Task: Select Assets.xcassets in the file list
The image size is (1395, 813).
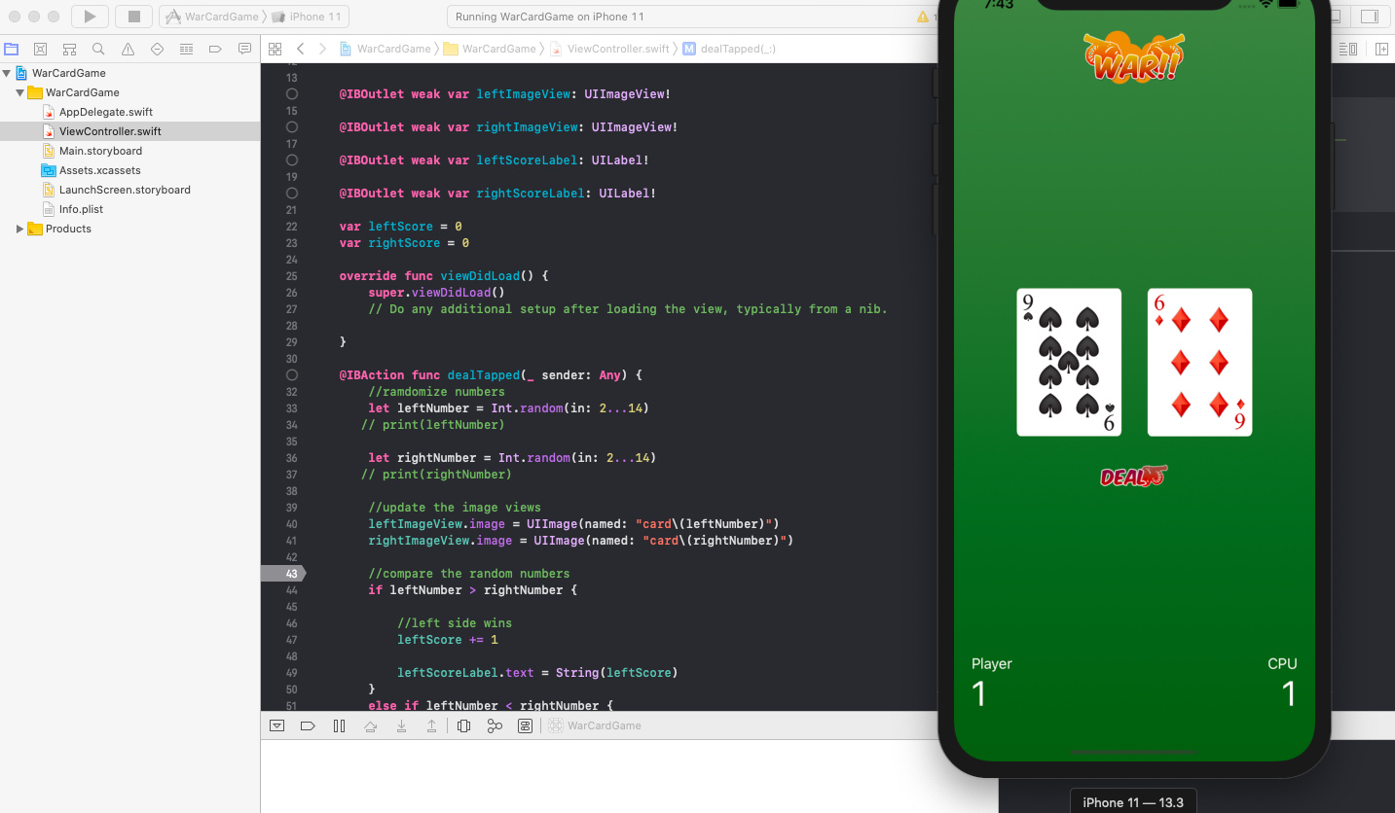Action: [x=99, y=170]
